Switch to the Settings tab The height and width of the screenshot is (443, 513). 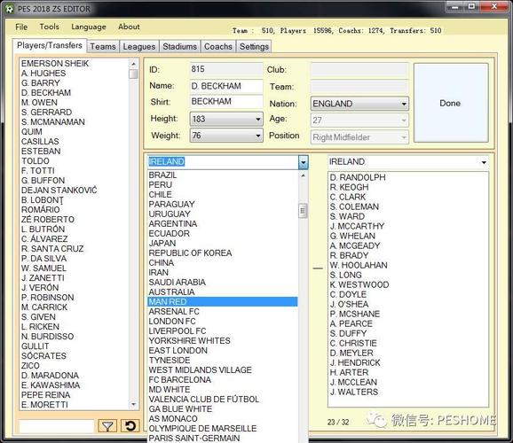pyautogui.click(x=254, y=47)
